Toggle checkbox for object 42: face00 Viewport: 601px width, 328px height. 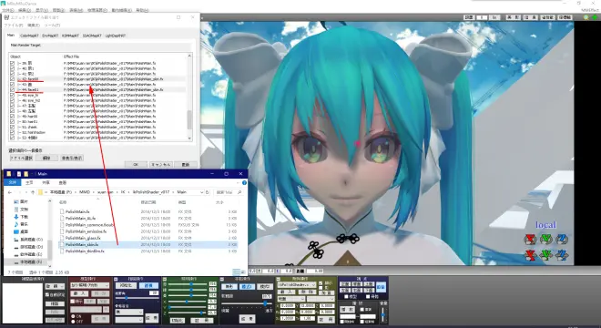(x=12, y=79)
